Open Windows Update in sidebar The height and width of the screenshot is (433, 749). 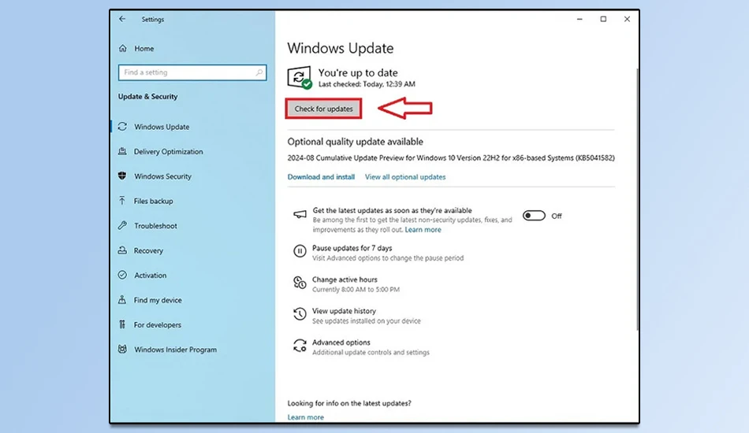(162, 127)
